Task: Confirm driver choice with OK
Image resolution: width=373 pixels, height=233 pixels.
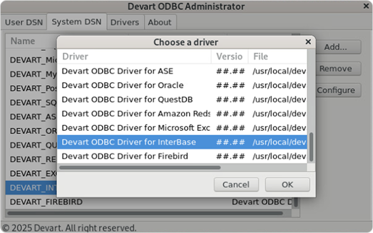Action: (x=287, y=184)
